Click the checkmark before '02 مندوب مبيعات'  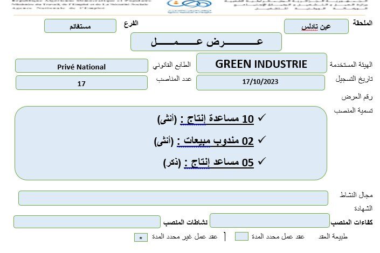click(262, 140)
